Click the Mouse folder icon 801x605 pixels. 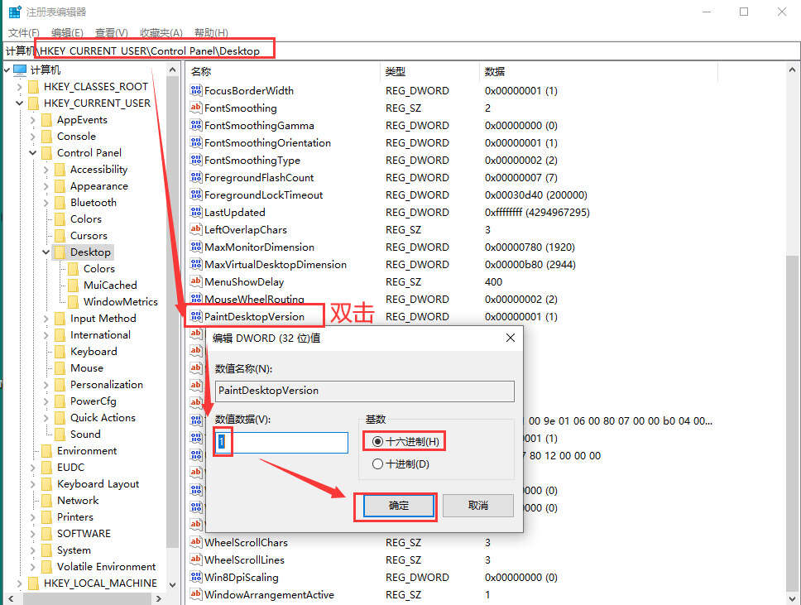click(x=60, y=368)
